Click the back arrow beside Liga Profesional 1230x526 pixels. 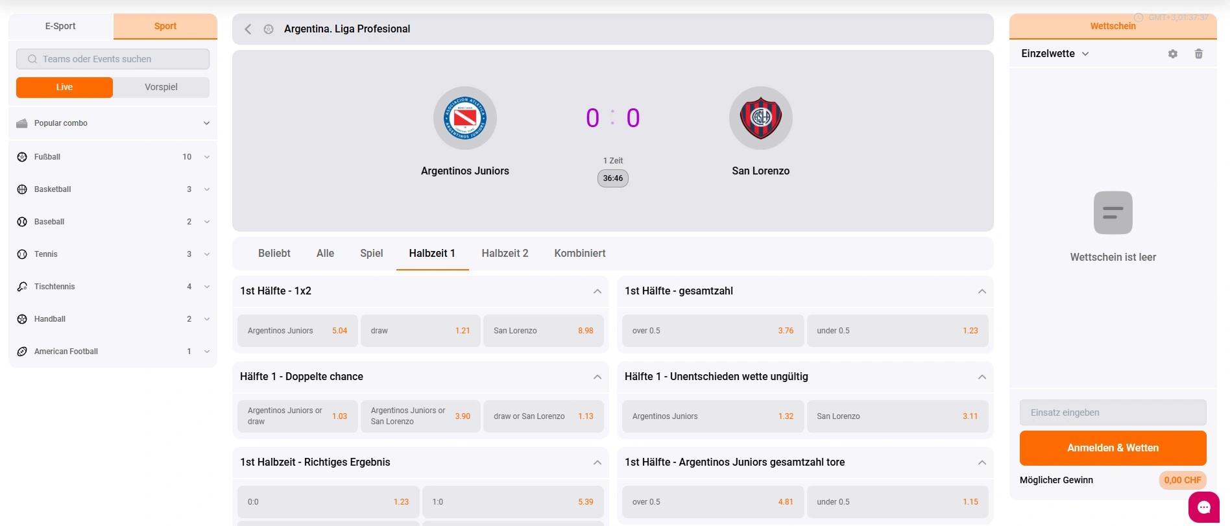click(248, 29)
